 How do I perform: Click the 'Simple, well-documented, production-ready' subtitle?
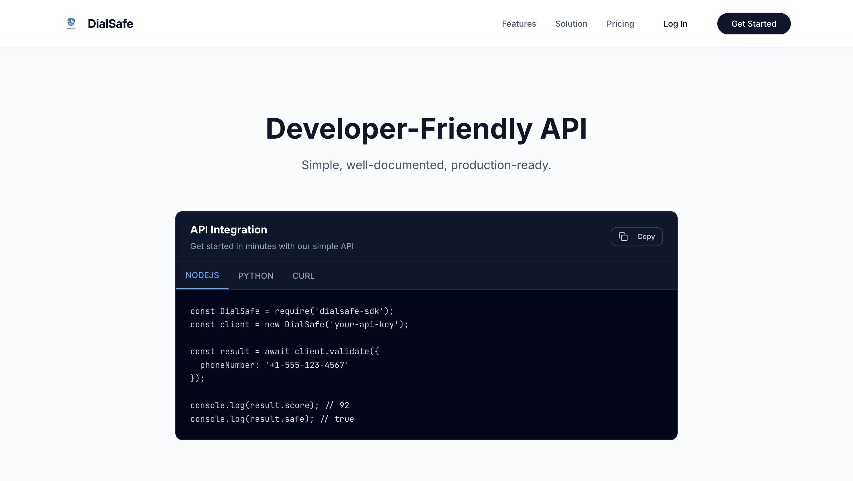pyautogui.click(x=426, y=165)
